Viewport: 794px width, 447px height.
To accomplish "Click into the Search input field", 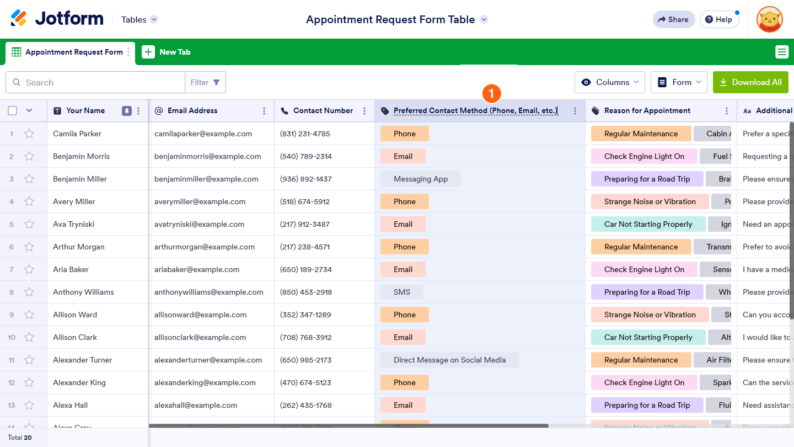I will tap(102, 82).
